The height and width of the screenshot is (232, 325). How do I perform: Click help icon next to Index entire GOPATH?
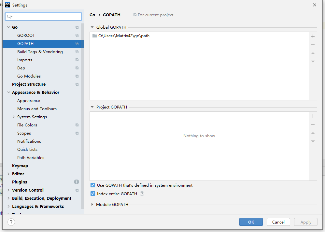pyautogui.click(x=142, y=194)
